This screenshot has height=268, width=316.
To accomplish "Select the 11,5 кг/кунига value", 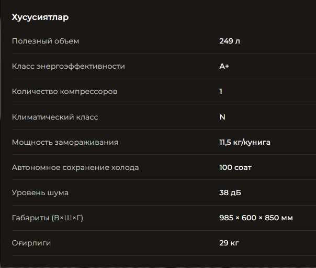I will 245,142.
